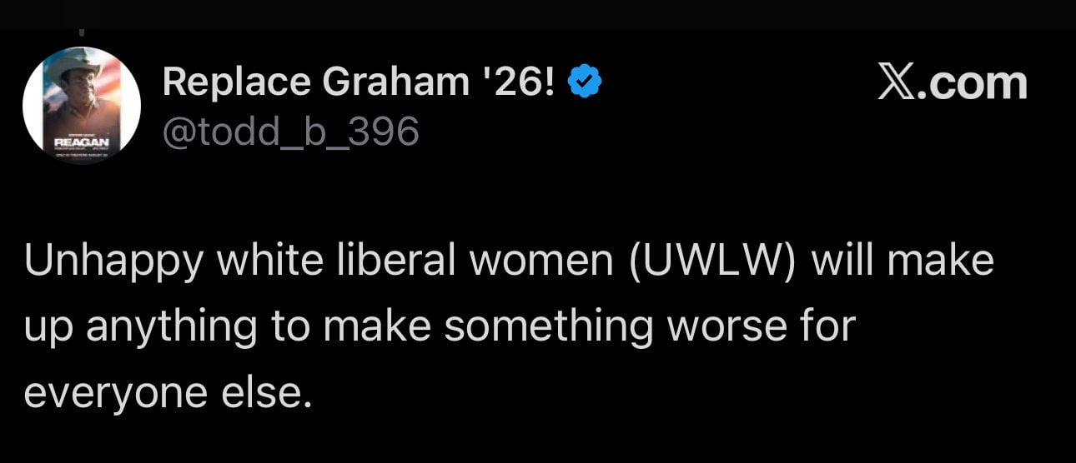Open the Reagan profile avatar picture
This screenshot has height=463, width=1076.
click(82, 105)
